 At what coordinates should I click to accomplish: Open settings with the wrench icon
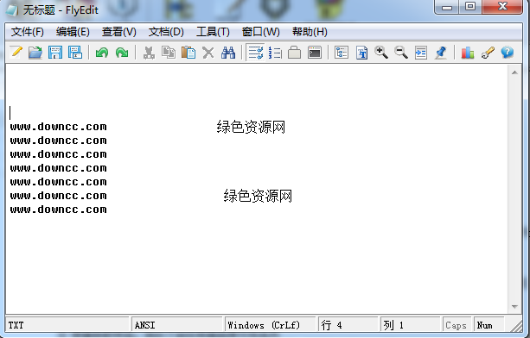click(x=488, y=53)
